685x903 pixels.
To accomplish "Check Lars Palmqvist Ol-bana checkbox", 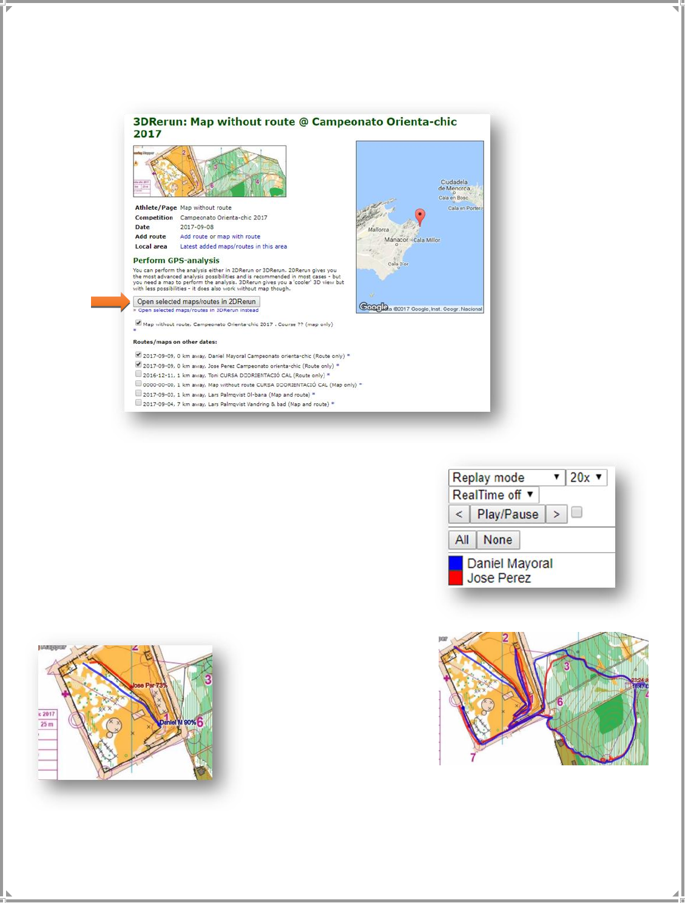I will click(x=138, y=394).
